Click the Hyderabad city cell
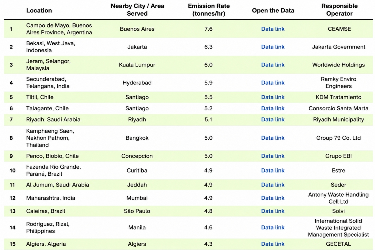375x250 pixels. coord(137,82)
